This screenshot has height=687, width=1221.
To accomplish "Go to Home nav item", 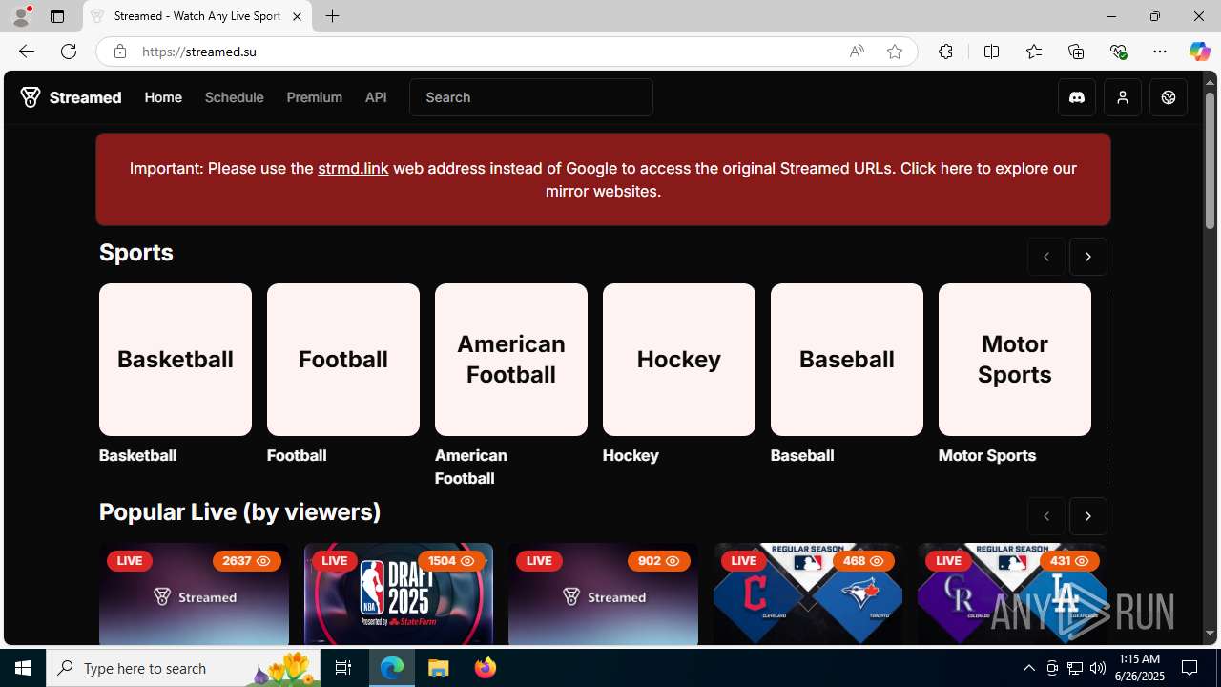I will pyautogui.click(x=163, y=97).
